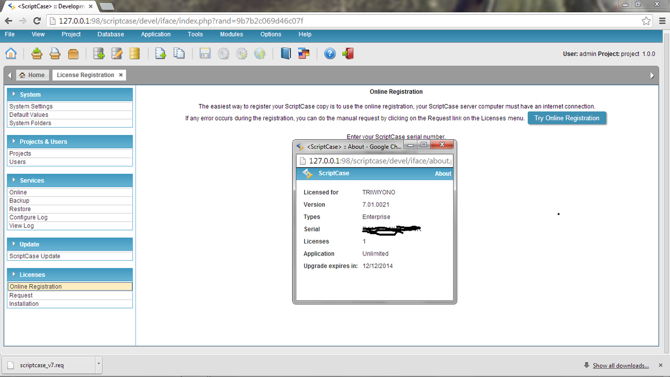
Task: Bookmark page with star icon
Action: tap(646, 21)
